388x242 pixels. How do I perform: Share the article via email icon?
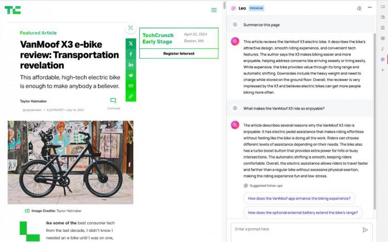coord(131,86)
